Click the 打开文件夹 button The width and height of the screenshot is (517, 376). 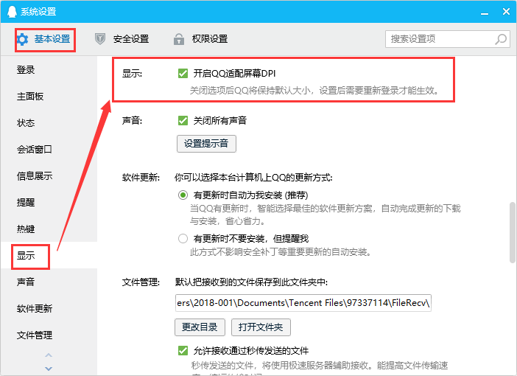(x=261, y=327)
